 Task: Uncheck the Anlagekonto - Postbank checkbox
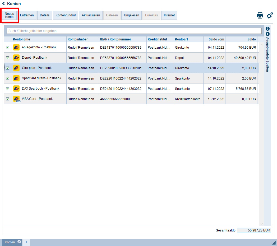[x=8, y=47]
